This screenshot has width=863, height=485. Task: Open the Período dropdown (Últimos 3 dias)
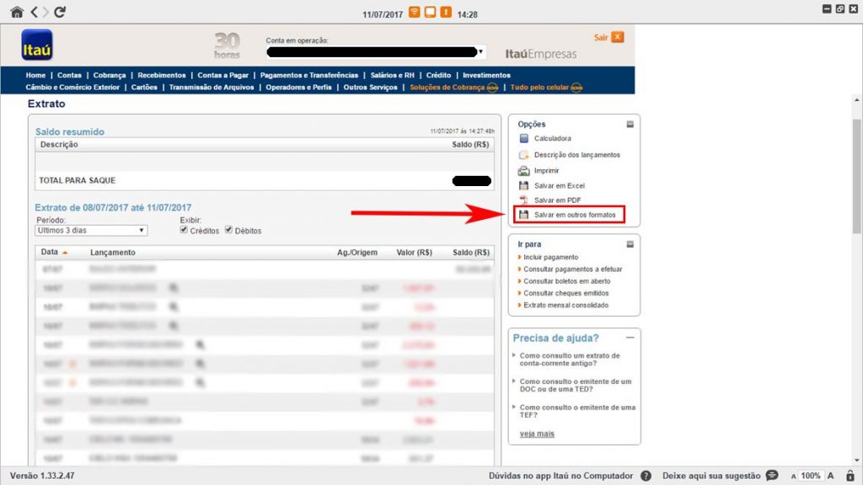92,230
